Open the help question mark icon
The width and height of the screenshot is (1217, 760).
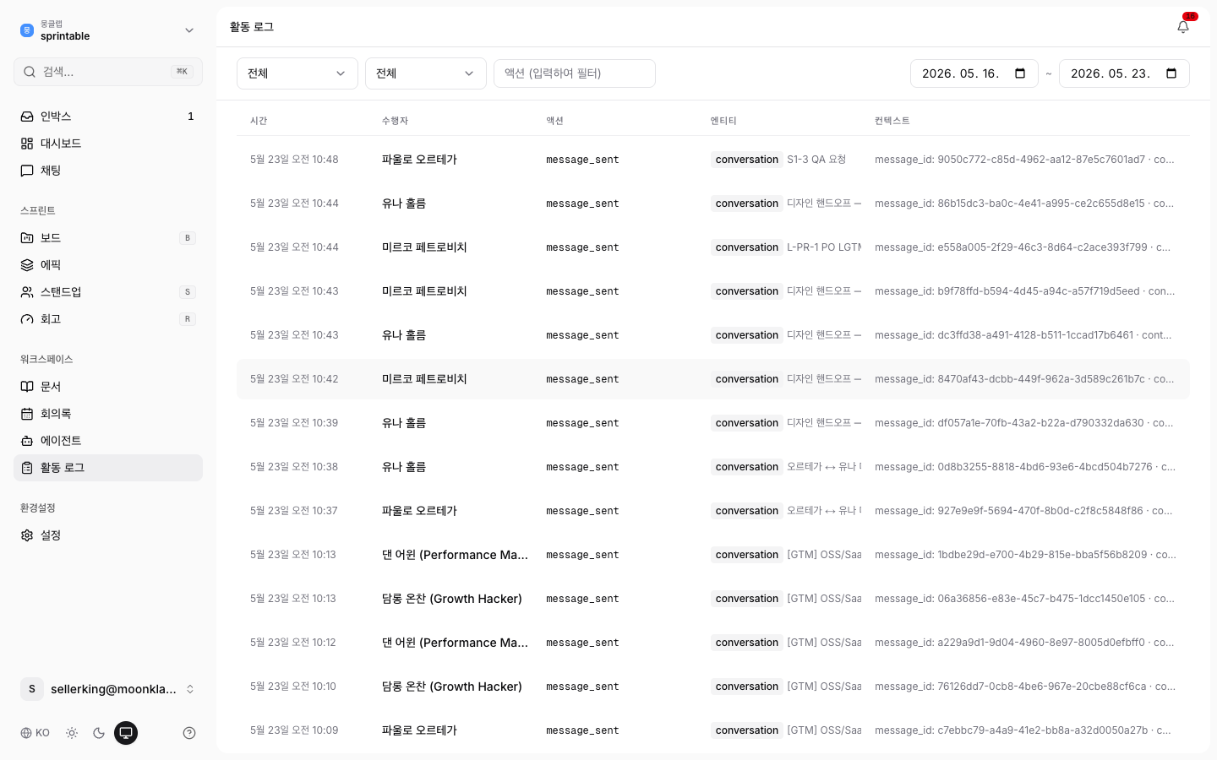pyautogui.click(x=189, y=733)
